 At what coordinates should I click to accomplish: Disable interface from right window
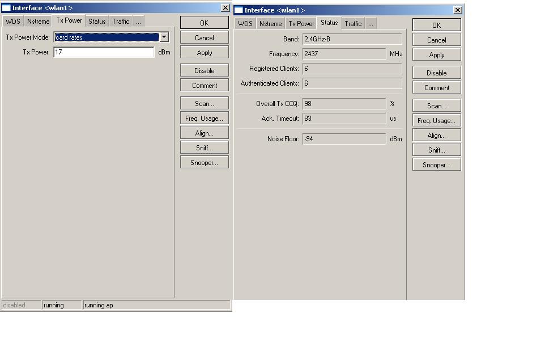click(437, 73)
